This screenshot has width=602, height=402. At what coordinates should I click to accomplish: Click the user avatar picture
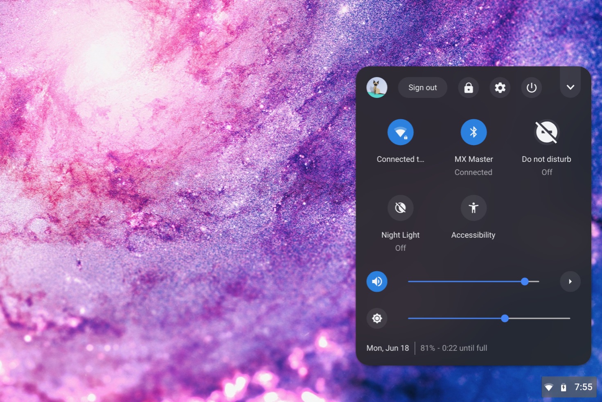(x=377, y=87)
